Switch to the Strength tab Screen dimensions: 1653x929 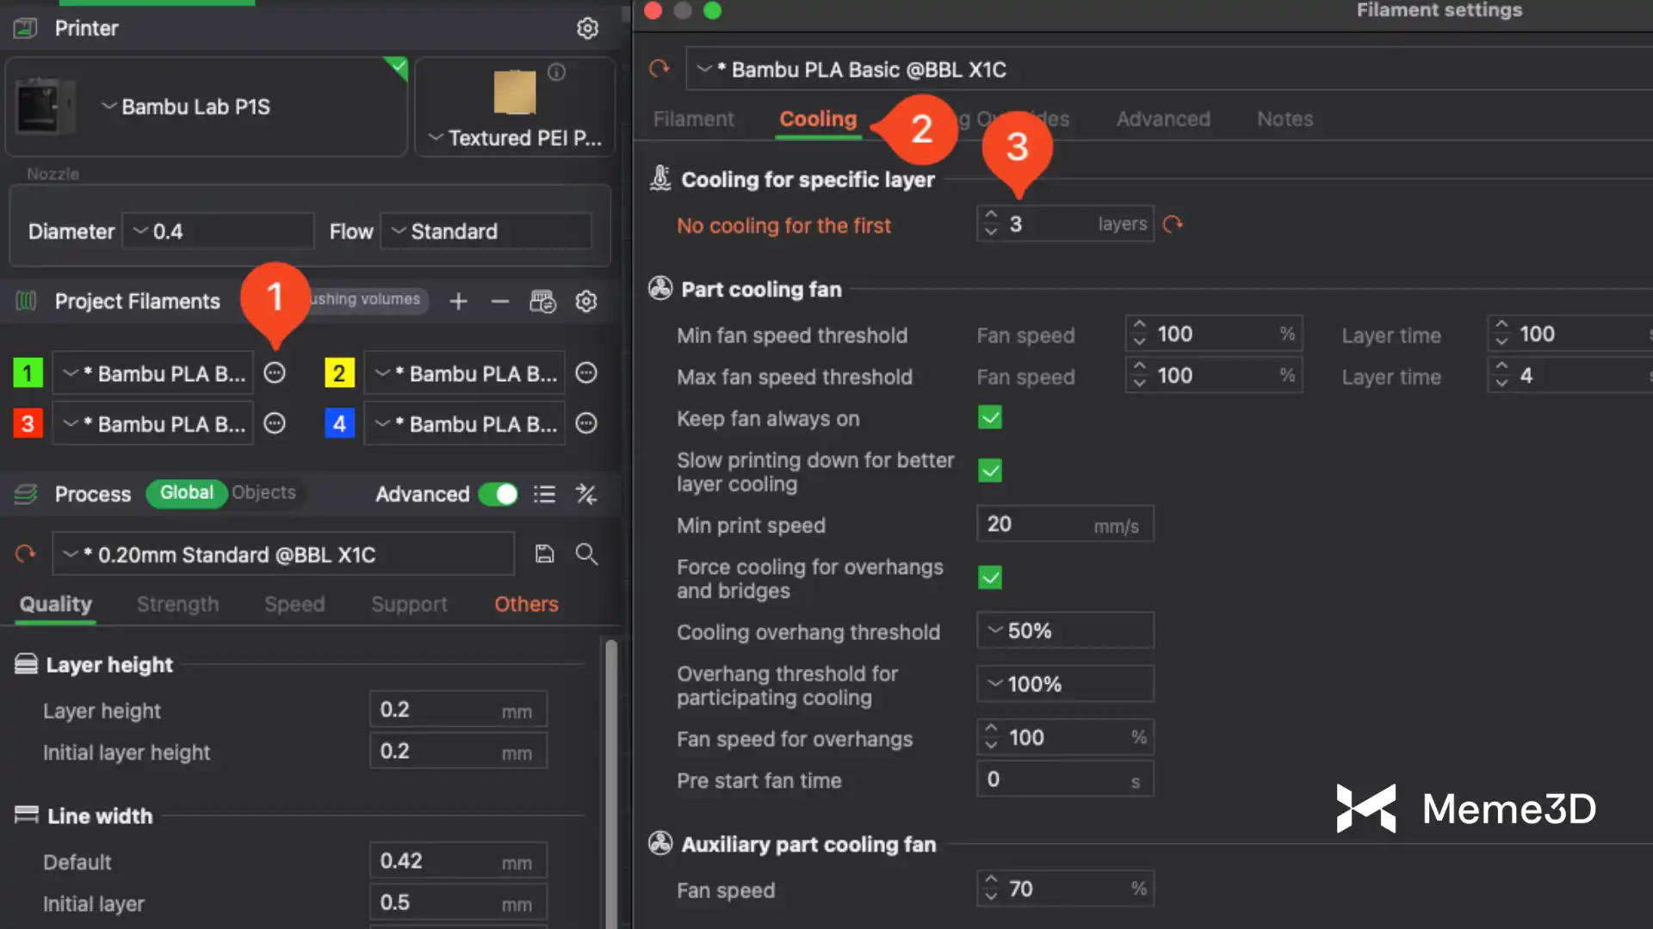tap(177, 604)
